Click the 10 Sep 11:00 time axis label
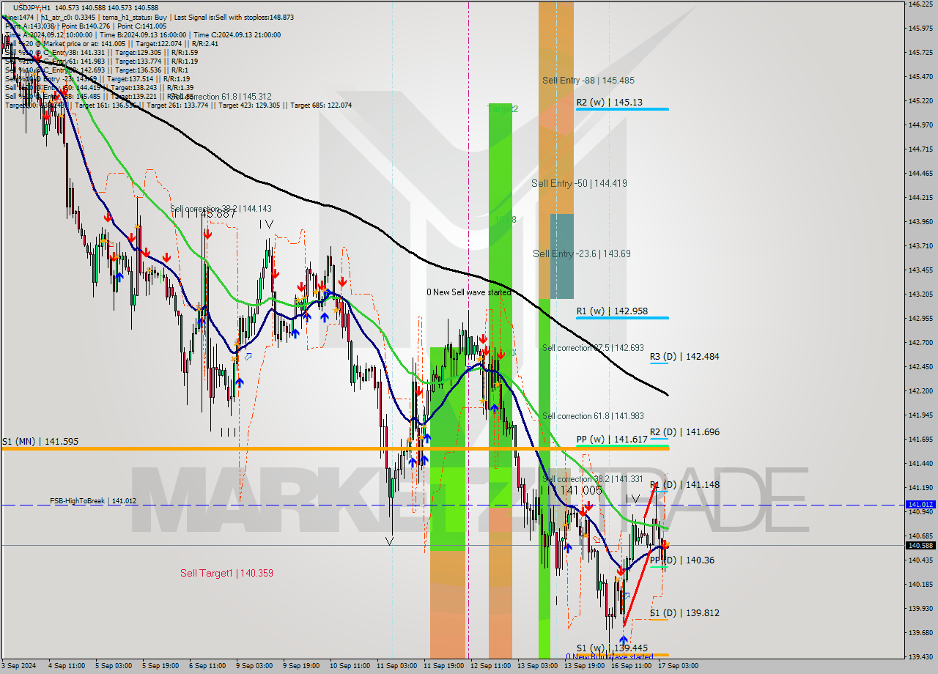The image size is (938, 674). coord(350,666)
